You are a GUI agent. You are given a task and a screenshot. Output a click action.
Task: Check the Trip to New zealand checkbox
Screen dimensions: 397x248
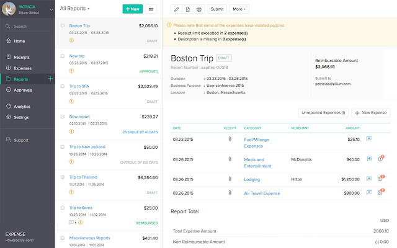(x=63, y=147)
